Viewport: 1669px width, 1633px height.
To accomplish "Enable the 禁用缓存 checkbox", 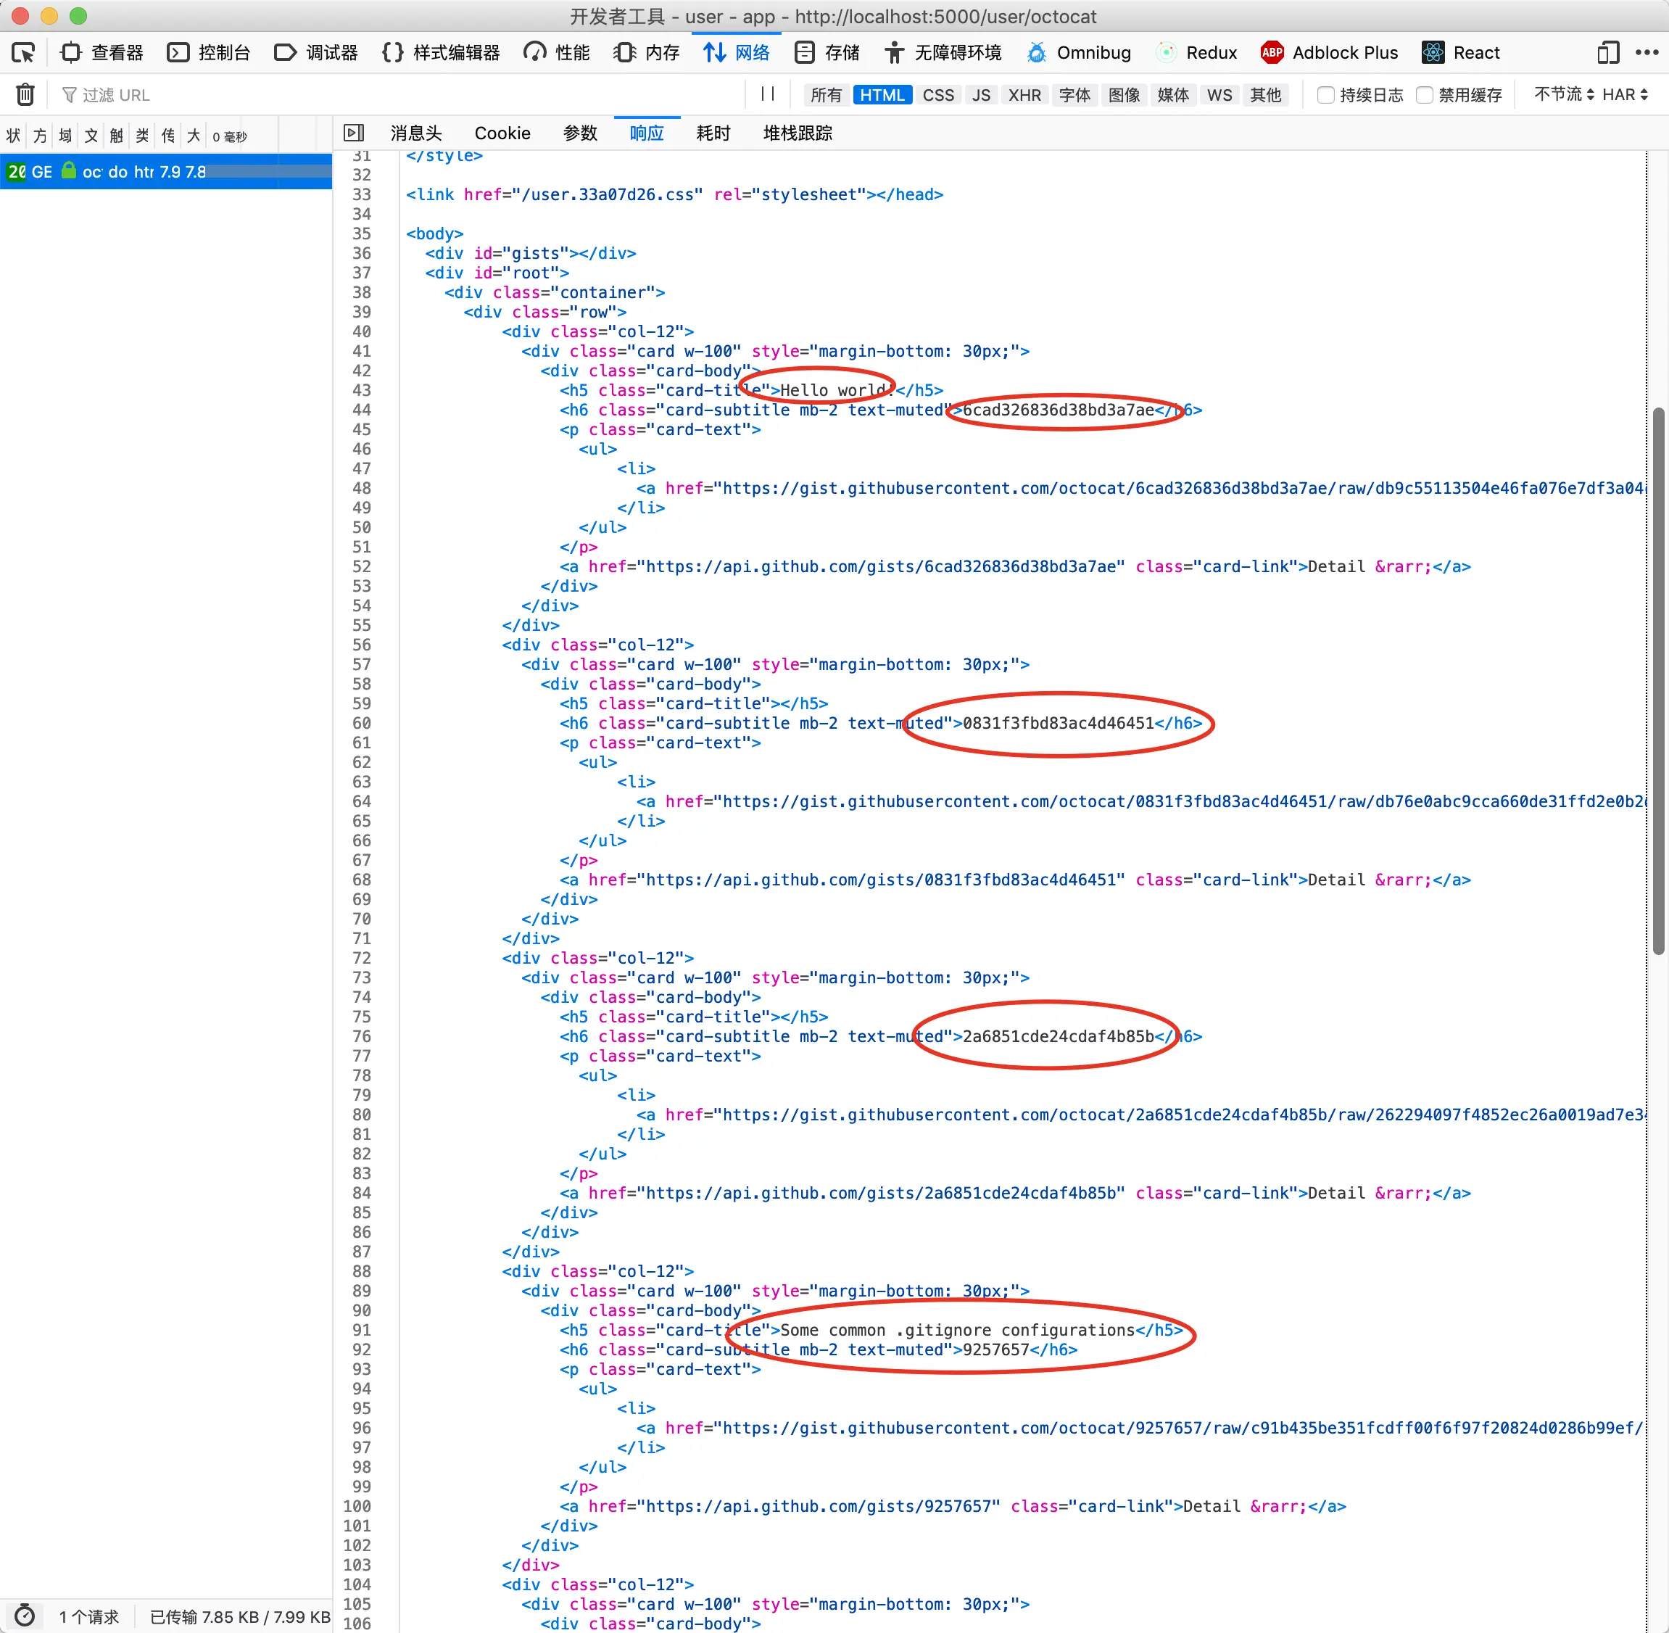I will point(1424,95).
